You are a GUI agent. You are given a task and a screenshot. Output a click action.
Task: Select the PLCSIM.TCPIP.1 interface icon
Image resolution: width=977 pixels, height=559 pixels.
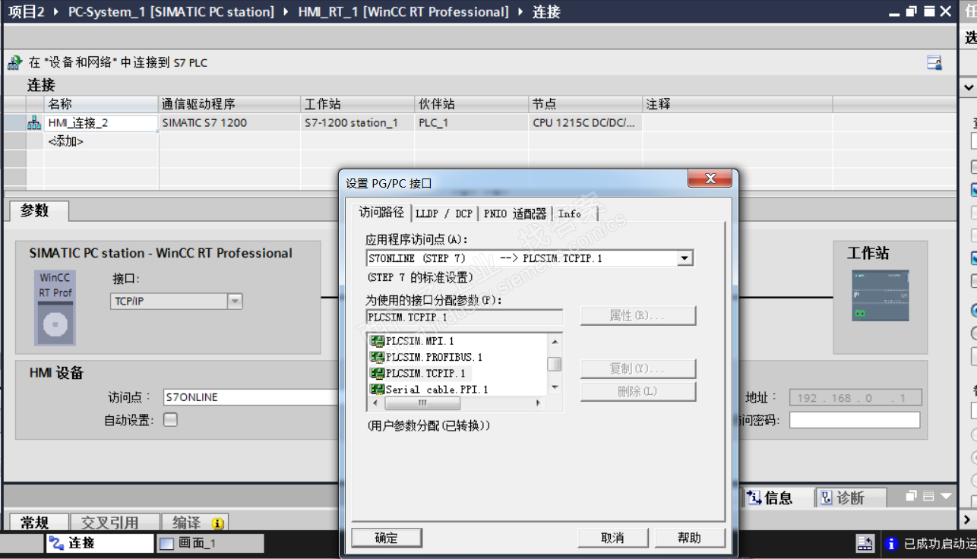(377, 373)
